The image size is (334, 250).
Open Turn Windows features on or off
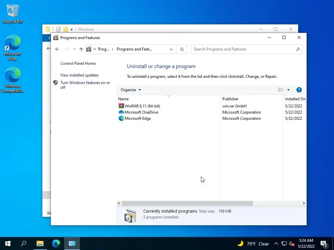click(x=85, y=85)
